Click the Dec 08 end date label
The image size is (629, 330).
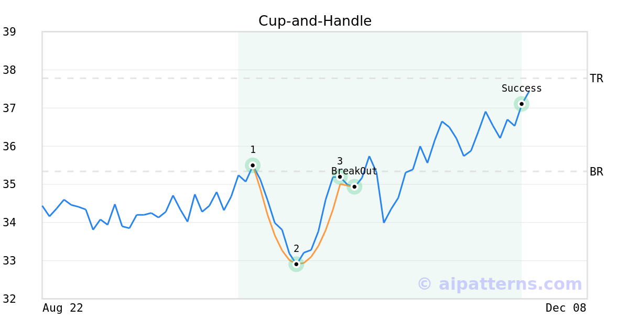pyautogui.click(x=566, y=308)
